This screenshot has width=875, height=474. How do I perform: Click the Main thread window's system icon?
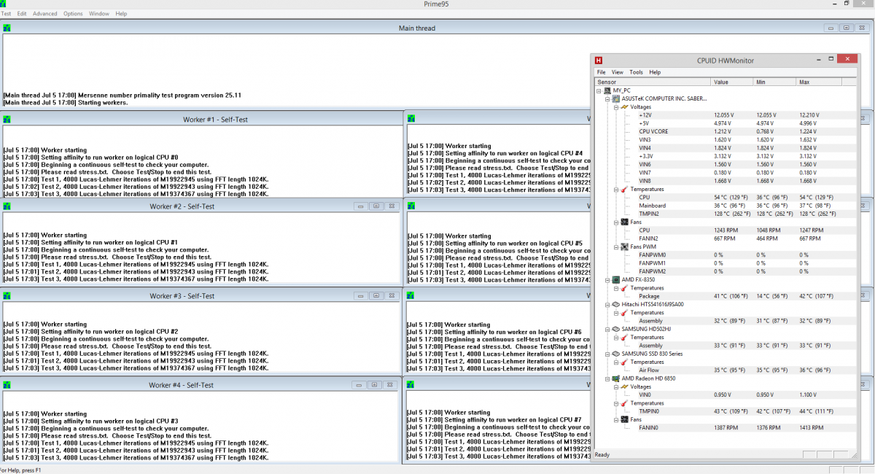7,28
